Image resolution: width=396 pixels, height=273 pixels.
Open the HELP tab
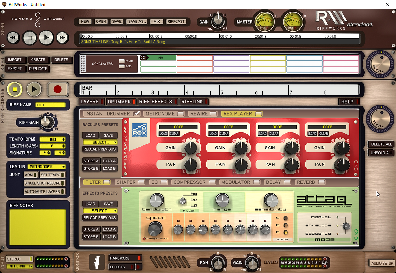pyautogui.click(x=350, y=102)
